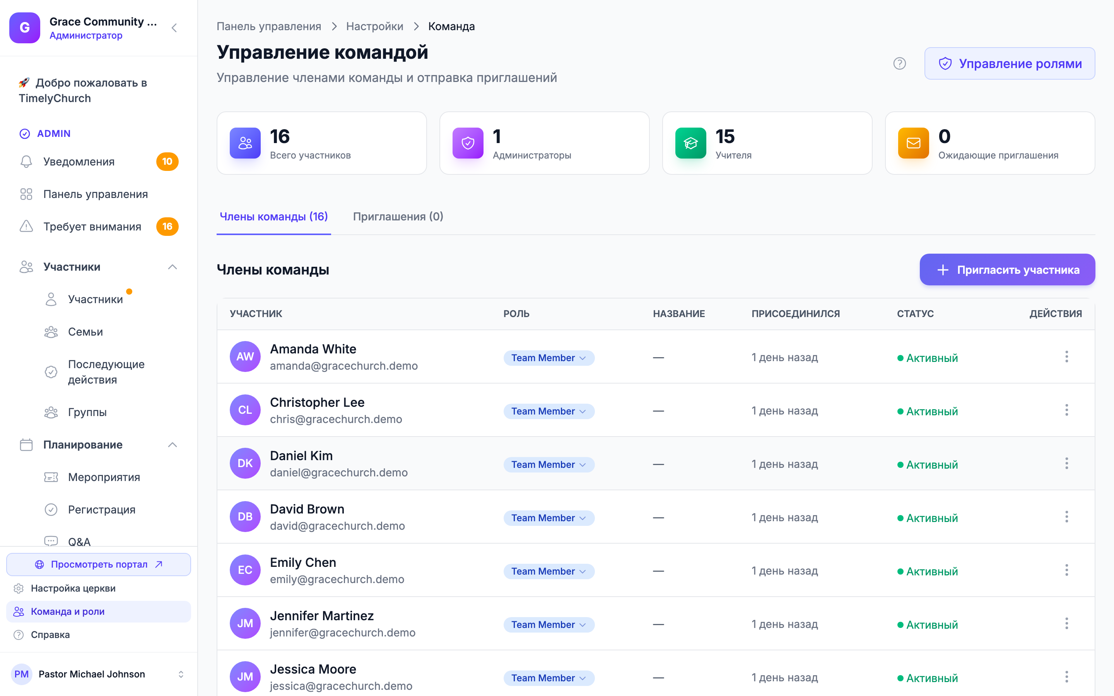Click the pending invitations envelope icon
Screen dimensions: 1114x696
(x=913, y=143)
